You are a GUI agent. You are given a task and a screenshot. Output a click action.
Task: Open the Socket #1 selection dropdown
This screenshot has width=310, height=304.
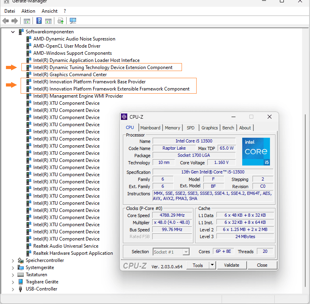186,252
